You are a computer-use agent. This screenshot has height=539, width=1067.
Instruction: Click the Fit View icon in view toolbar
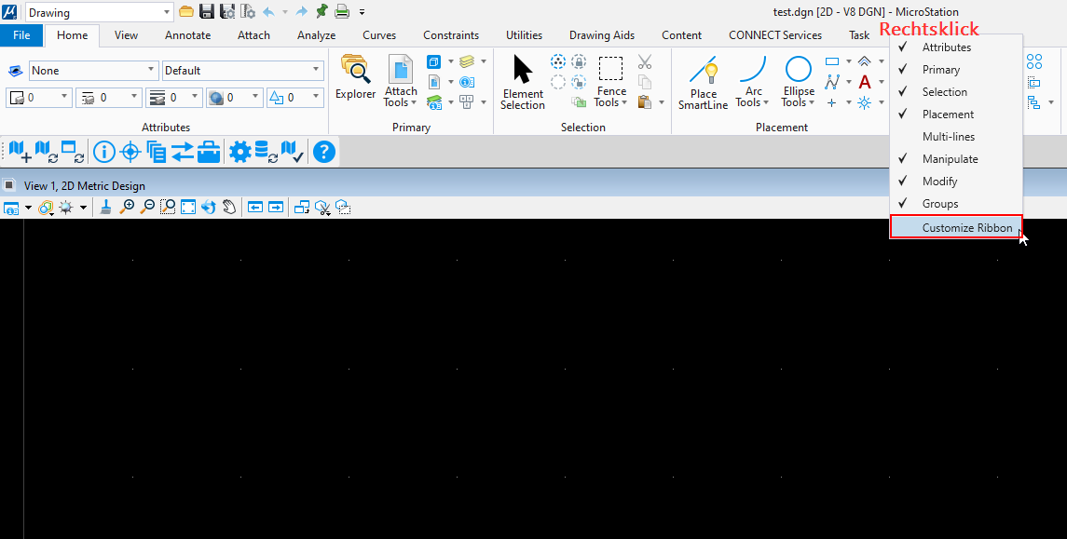(x=188, y=208)
